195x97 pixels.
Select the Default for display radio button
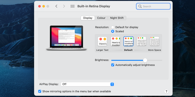(113, 27)
